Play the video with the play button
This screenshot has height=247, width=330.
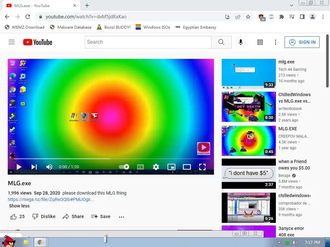pos(19,167)
